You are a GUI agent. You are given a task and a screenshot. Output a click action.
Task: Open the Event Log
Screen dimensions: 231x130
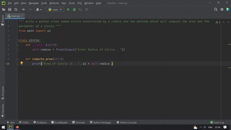(217, 122)
